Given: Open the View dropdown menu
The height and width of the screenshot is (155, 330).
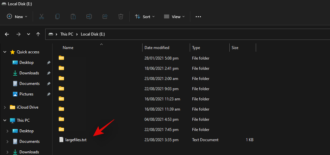Looking at the screenshot, I should (x=174, y=16).
